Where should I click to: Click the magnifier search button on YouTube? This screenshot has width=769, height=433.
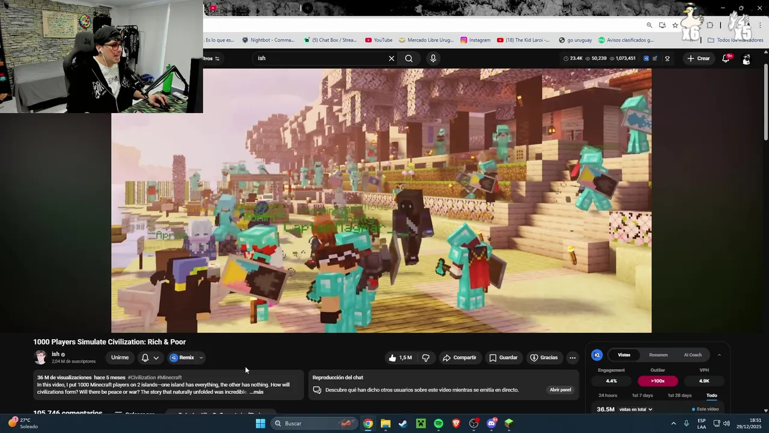point(409,58)
